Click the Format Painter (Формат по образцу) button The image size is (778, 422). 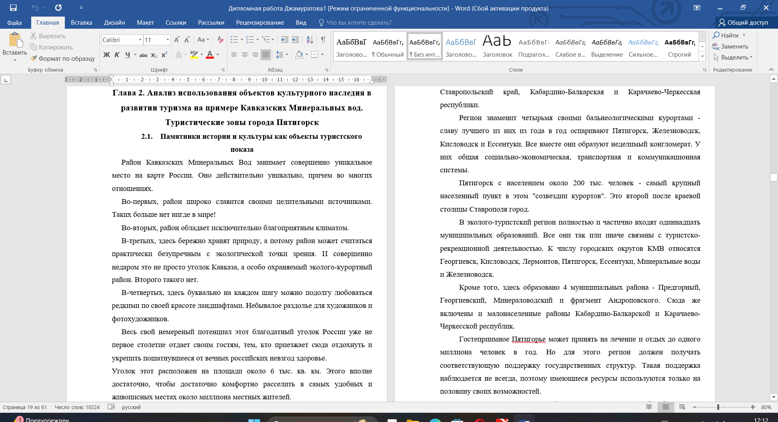point(63,58)
